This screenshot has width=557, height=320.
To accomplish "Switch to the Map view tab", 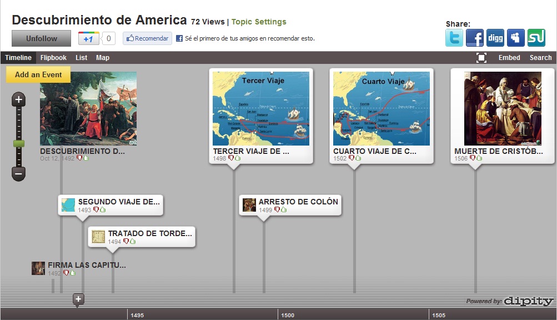I will [x=103, y=58].
